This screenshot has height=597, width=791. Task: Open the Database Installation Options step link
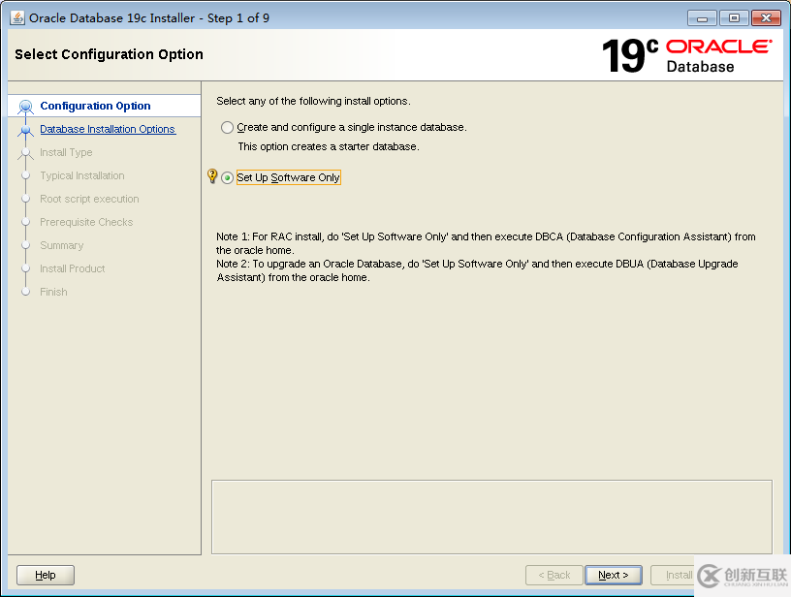[x=108, y=129]
